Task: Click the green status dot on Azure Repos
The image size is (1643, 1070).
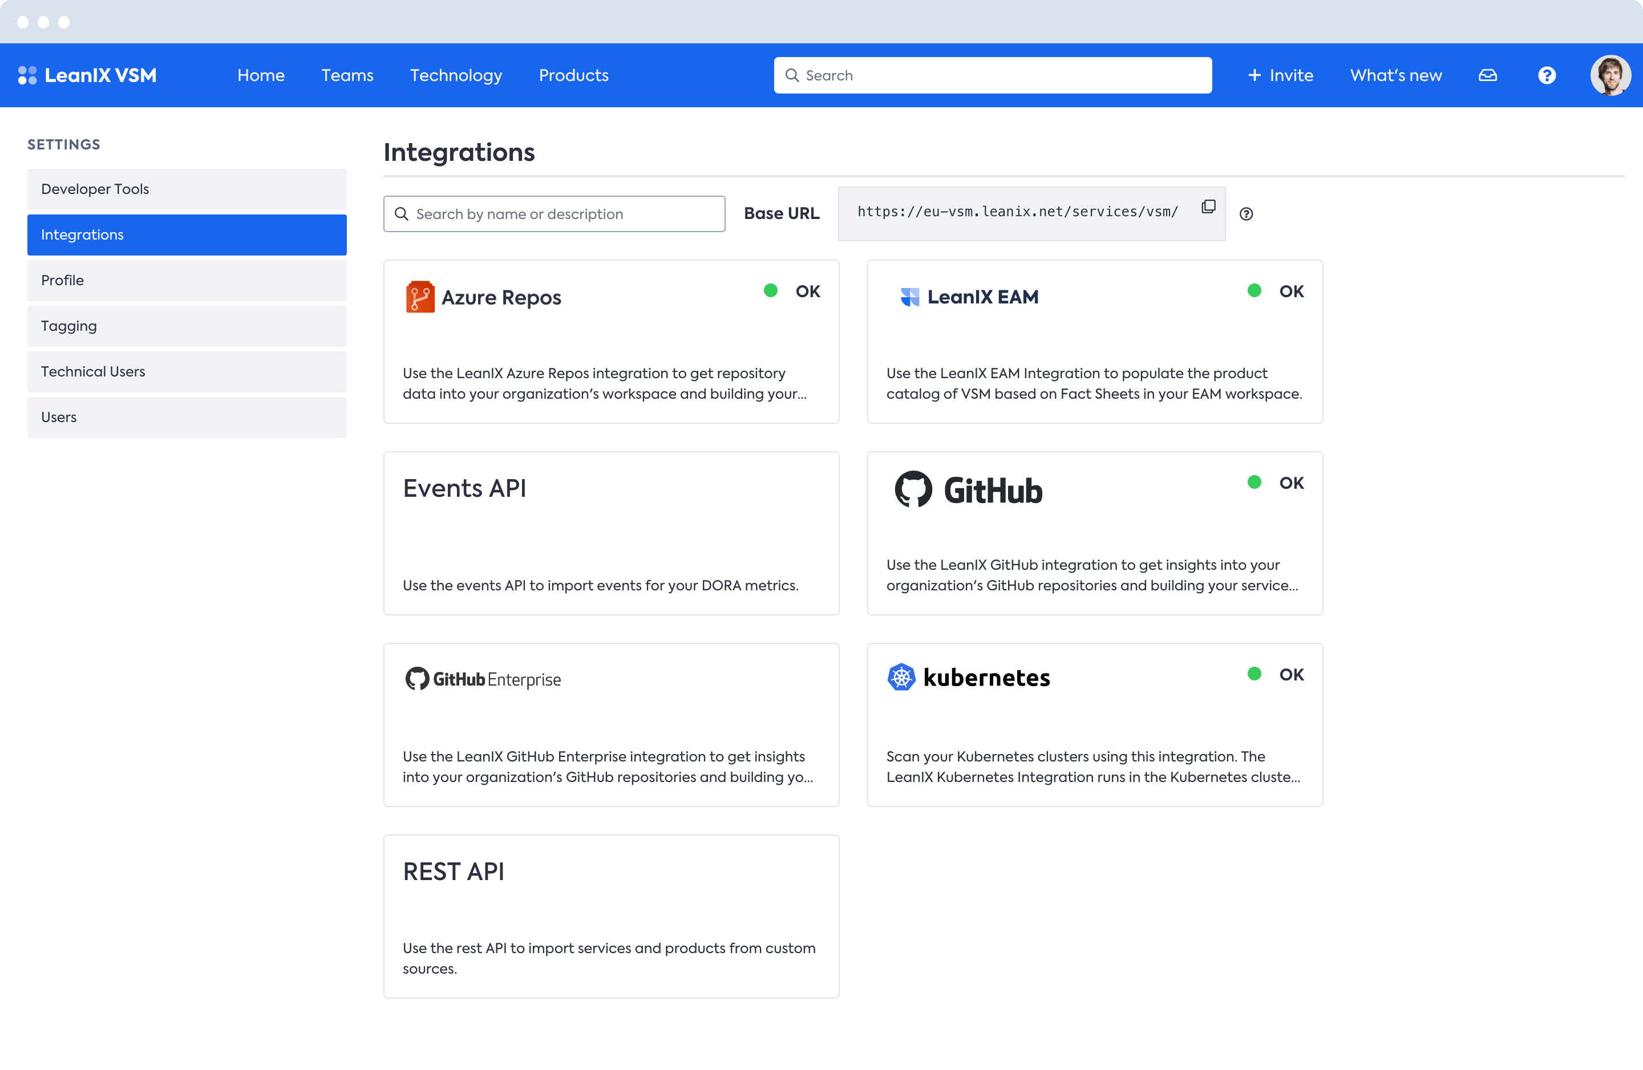Action: 770,291
